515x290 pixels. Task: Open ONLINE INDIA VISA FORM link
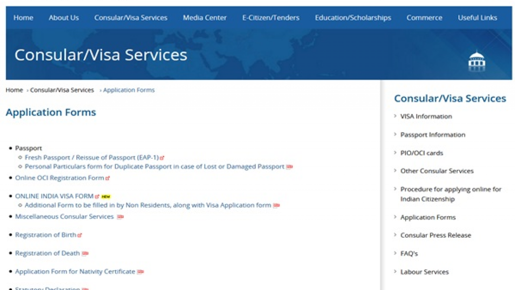pos(54,196)
